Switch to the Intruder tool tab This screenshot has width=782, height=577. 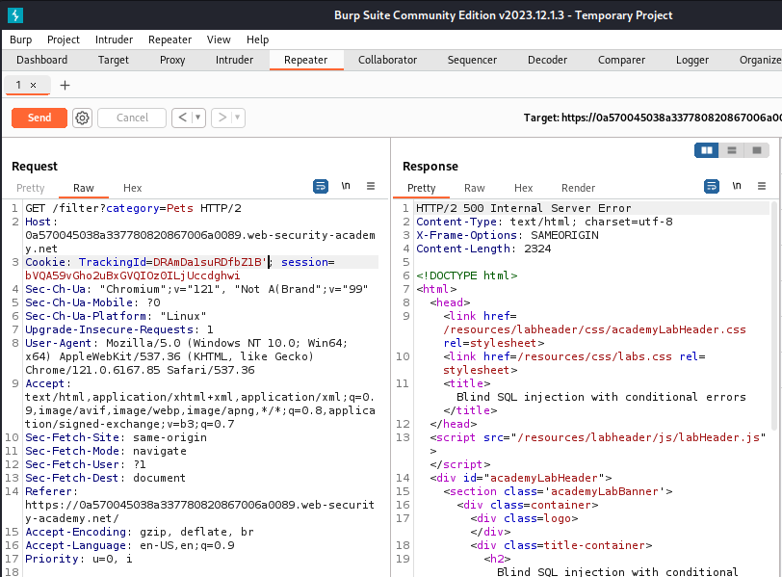tap(234, 60)
